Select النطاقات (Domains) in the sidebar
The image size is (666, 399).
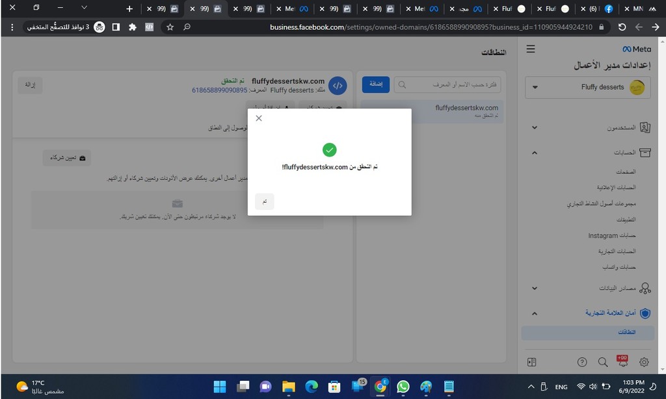point(588,332)
